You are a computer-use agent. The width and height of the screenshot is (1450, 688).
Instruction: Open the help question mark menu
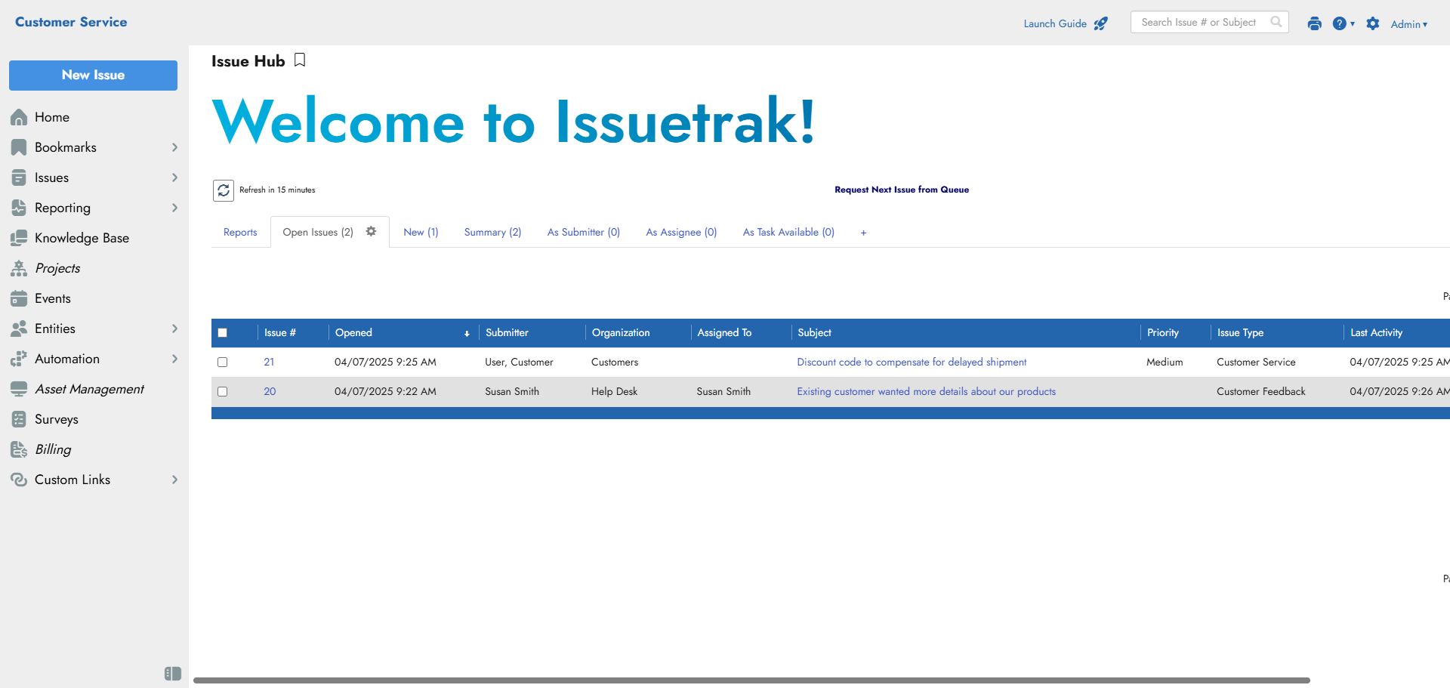click(x=1343, y=23)
